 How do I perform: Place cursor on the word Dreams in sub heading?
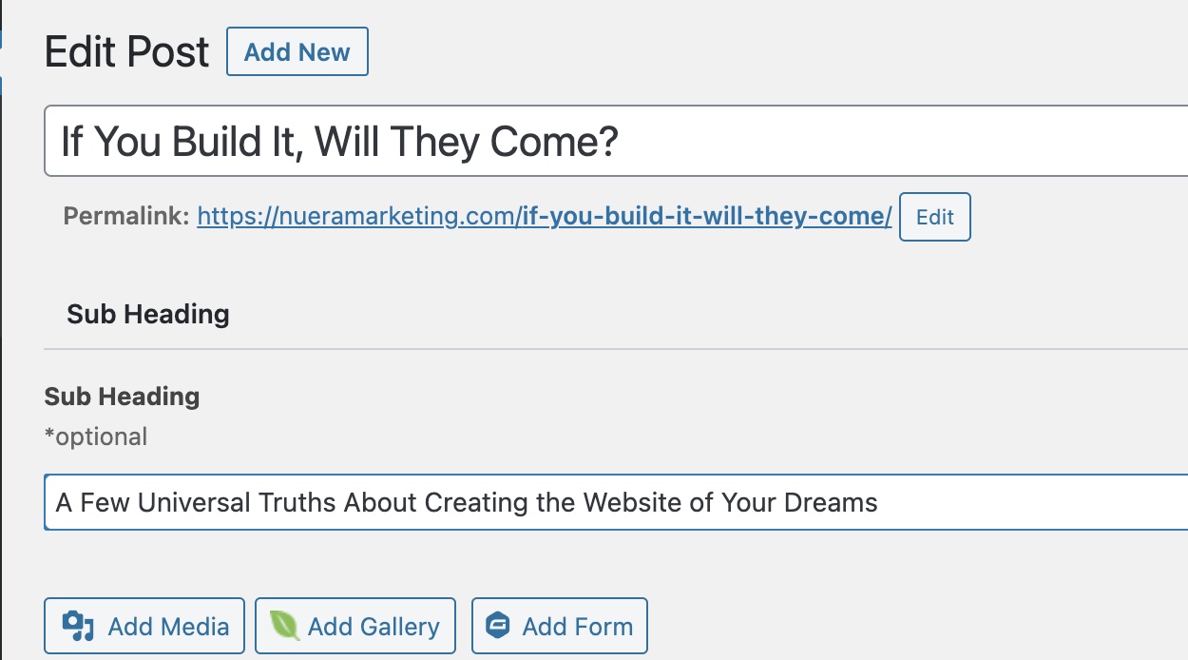tap(829, 502)
